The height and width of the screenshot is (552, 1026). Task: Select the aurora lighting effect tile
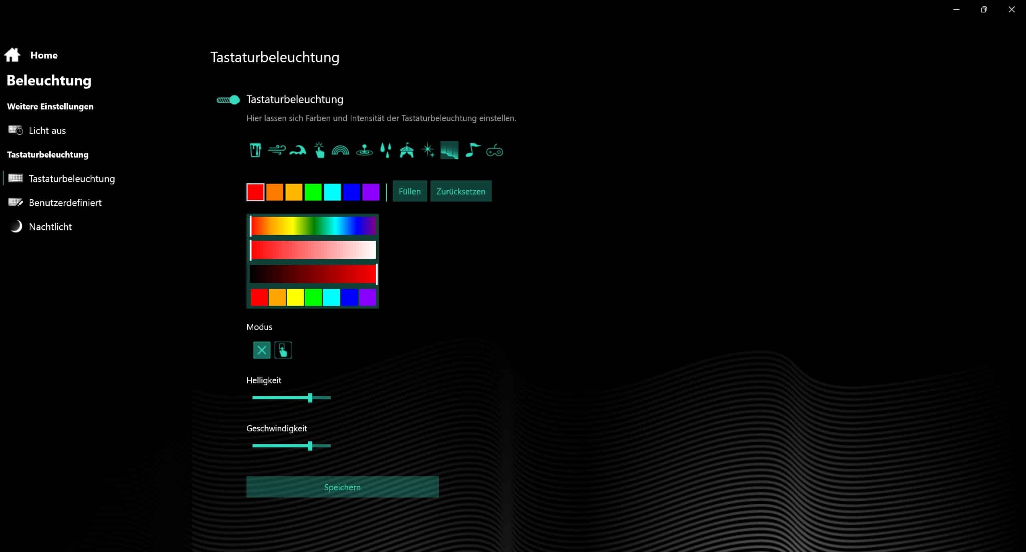449,150
